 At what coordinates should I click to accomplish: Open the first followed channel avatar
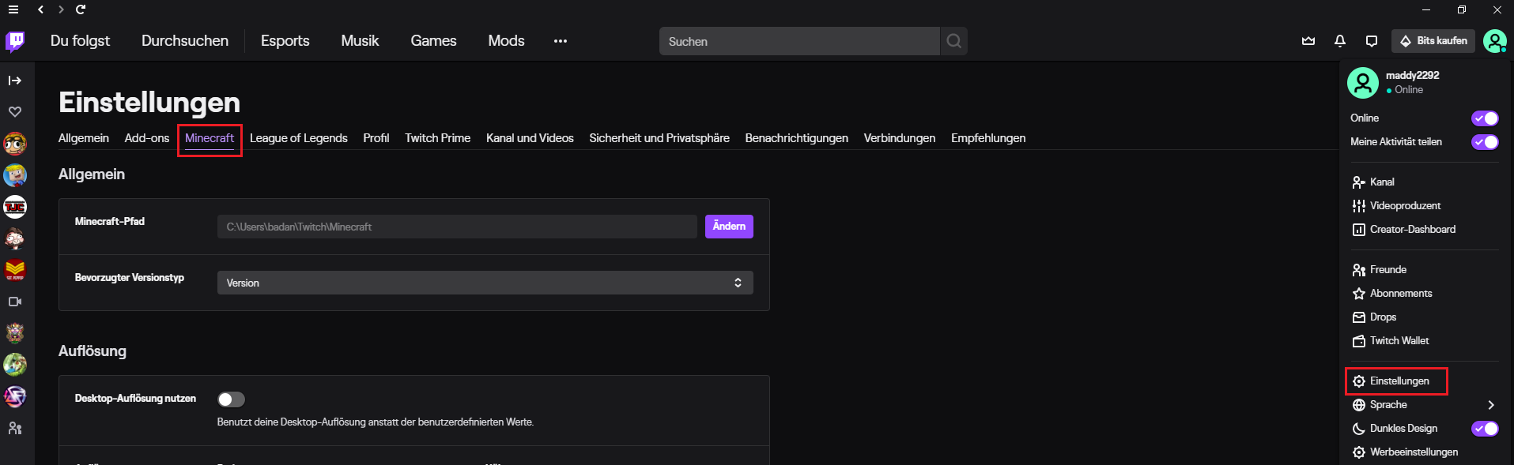15,144
